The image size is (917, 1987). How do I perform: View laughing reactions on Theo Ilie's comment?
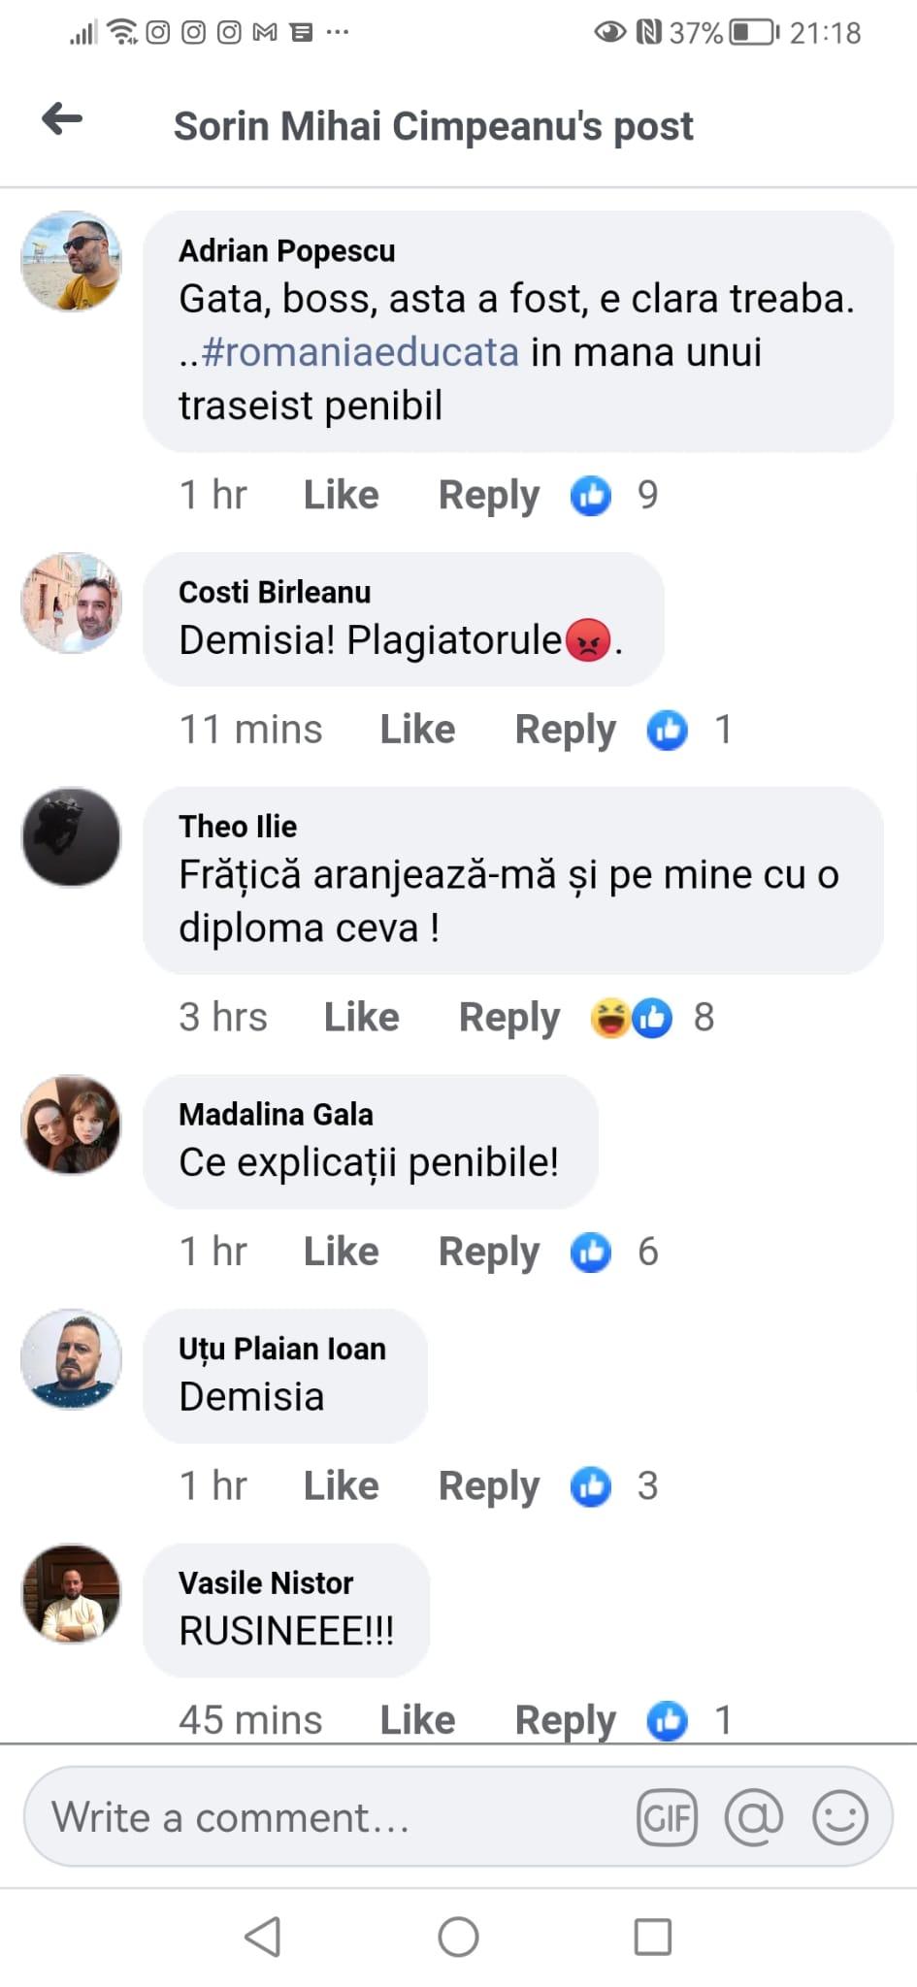click(609, 1018)
